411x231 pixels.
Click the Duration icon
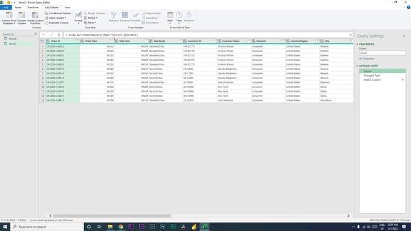point(189,15)
